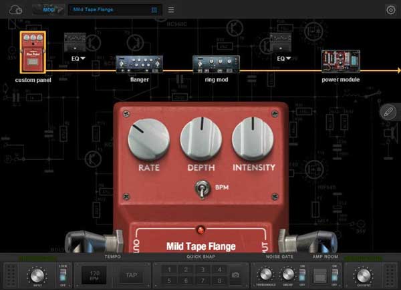401x290 pixels.
Task: Click the Quick Snap camera icon
Action: pyautogui.click(x=235, y=275)
